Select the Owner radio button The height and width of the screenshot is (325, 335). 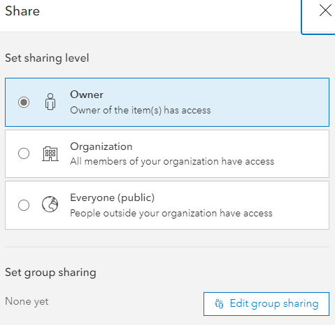pos(24,102)
